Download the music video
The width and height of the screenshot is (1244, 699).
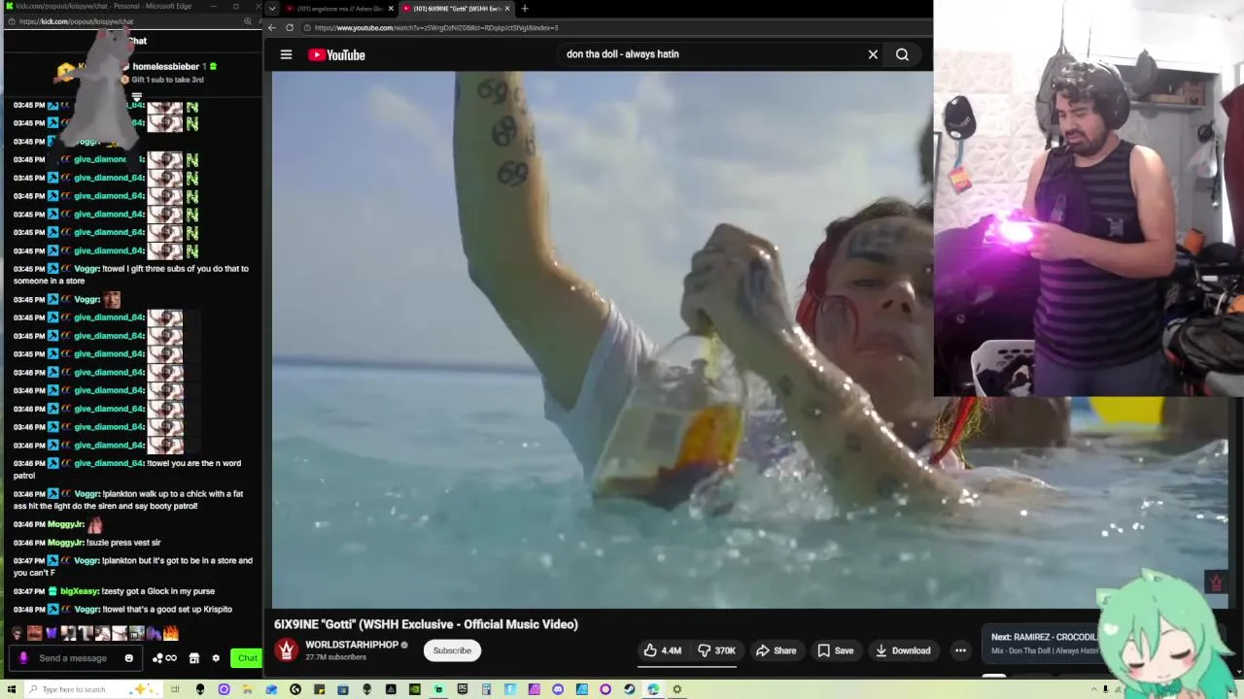tap(903, 650)
